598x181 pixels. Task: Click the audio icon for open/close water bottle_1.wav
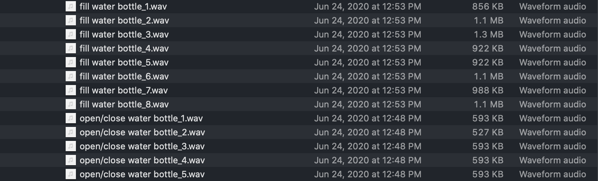pos(71,118)
